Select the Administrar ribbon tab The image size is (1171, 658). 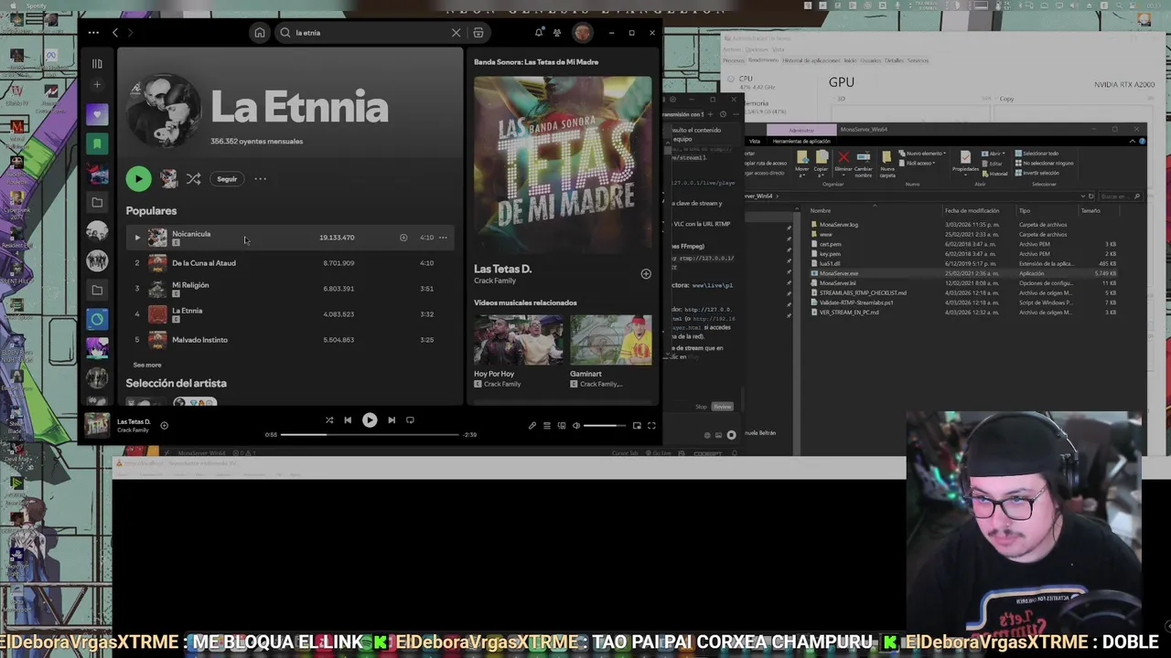[x=801, y=130]
